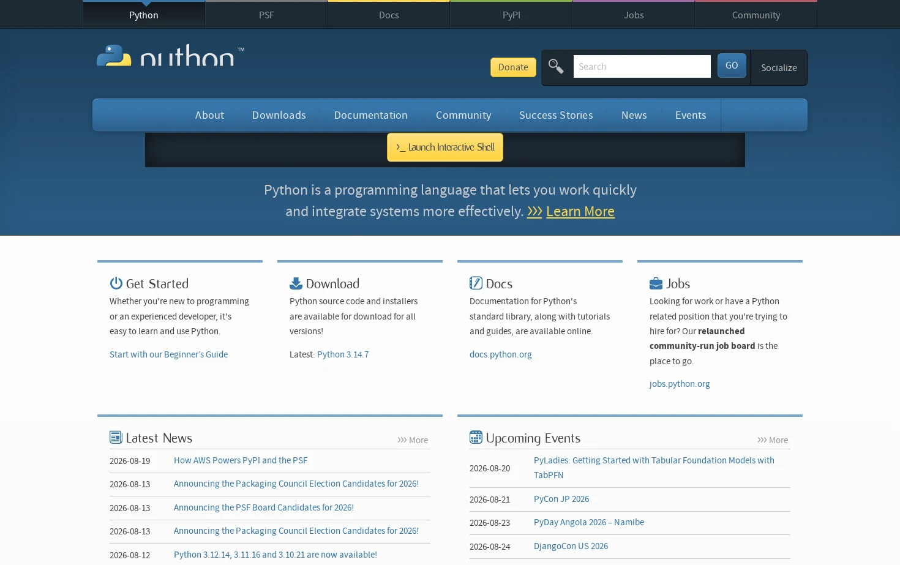The width and height of the screenshot is (900, 565).
Task: Click the 2026-08-19 news date
Action: pos(130,461)
